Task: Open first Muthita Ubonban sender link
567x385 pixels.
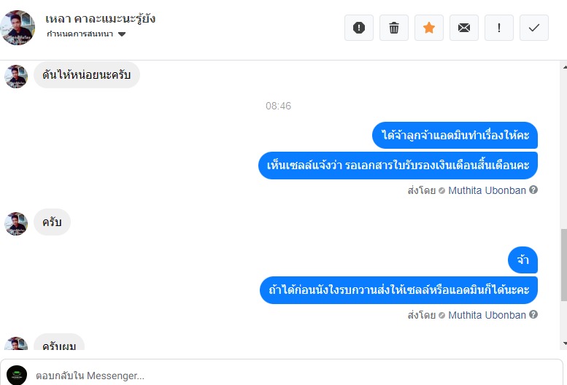Action: [x=487, y=190]
